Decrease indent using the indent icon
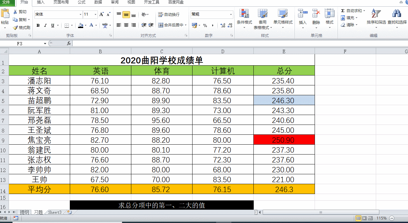The image size is (408, 223). point(144,25)
